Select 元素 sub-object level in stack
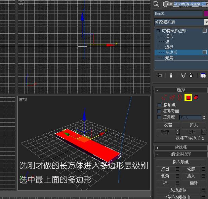The height and width of the screenshot is (199, 208). tap(169, 58)
